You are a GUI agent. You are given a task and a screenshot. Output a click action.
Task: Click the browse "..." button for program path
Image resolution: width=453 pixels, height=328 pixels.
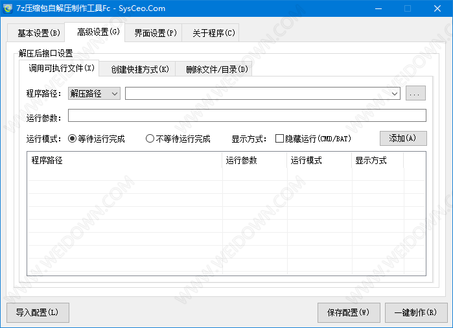click(415, 94)
